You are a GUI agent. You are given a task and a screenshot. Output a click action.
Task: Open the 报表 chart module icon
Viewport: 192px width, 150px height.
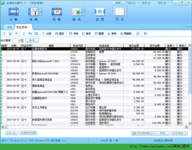pos(76,12)
